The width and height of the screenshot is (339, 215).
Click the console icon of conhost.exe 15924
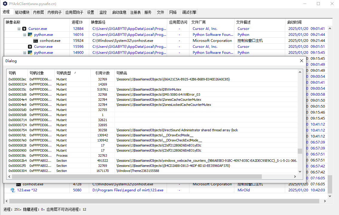(36, 41)
